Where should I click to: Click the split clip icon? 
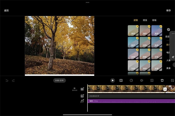121,80
